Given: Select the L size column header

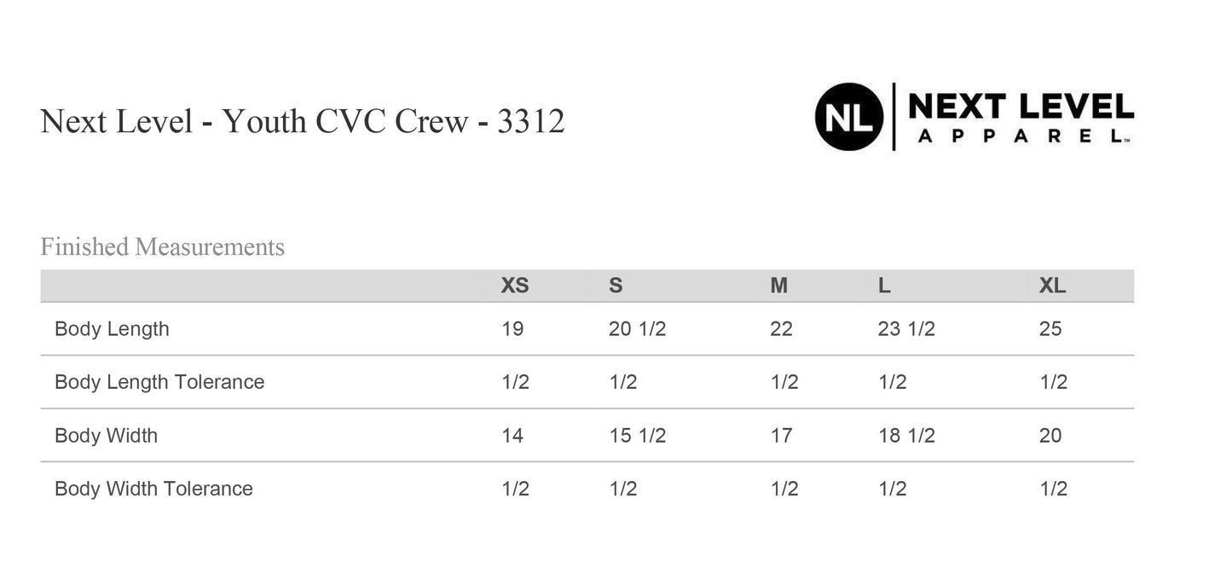Looking at the screenshot, I should (884, 287).
